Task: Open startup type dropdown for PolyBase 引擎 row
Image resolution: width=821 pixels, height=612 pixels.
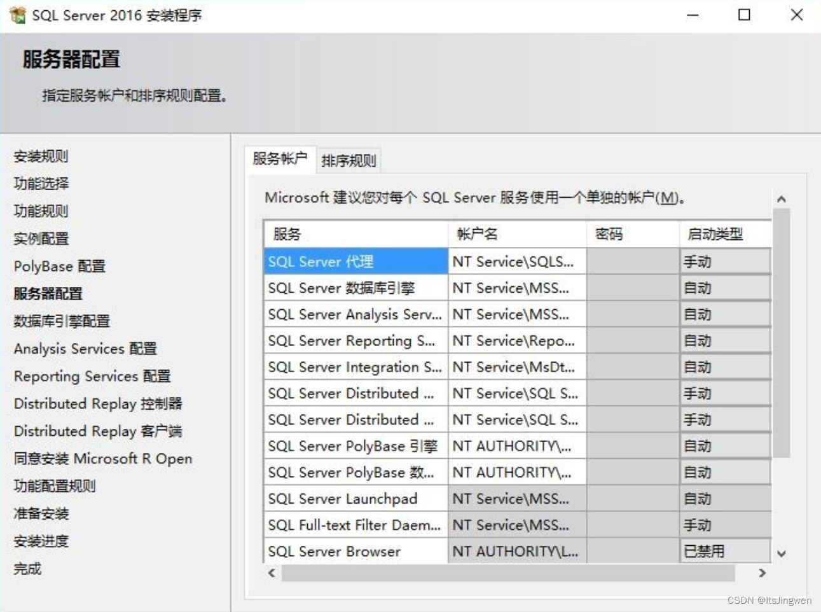Action: (x=725, y=446)
